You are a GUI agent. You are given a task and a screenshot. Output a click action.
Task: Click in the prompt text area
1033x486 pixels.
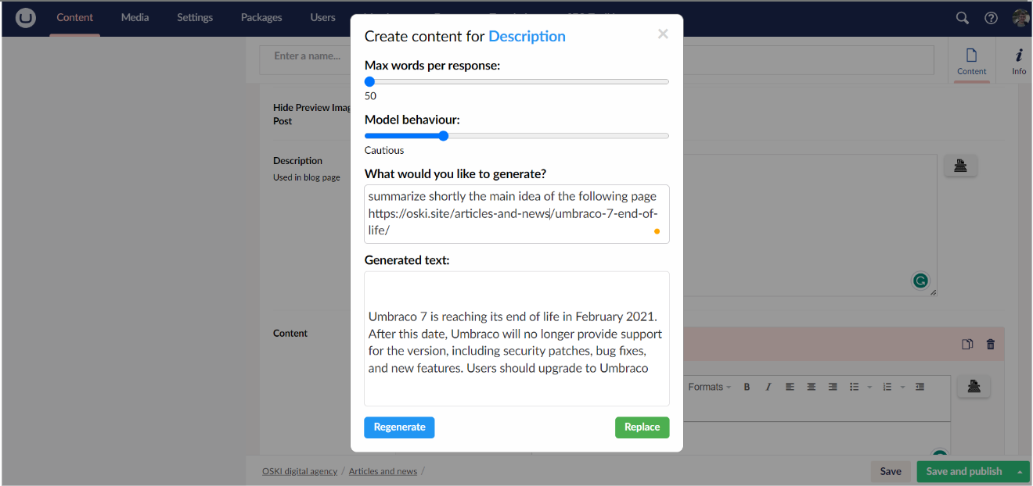[x=516, y=214]
